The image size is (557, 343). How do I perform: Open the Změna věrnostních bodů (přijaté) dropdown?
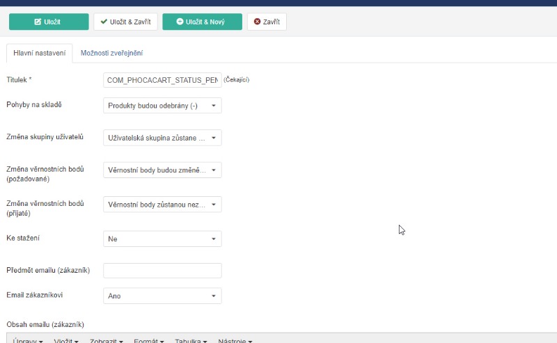coord(162,205)
